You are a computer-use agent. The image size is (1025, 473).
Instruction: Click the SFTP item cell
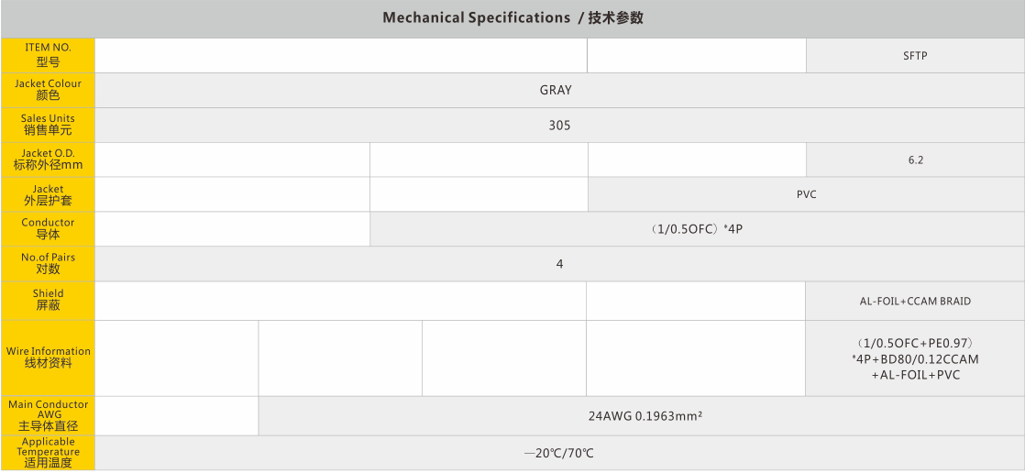(x=915, y=56)
